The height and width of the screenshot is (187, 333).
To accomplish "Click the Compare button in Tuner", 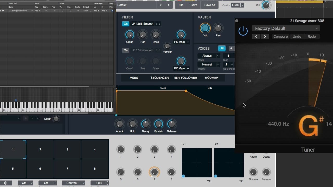I will [280, 37].
